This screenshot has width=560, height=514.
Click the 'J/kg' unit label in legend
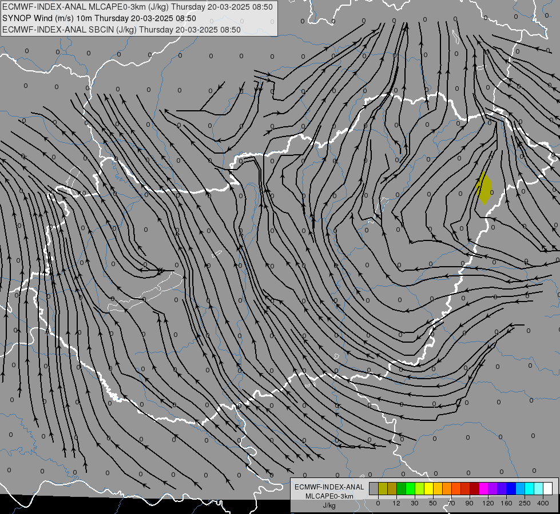(x=329, y=505)
